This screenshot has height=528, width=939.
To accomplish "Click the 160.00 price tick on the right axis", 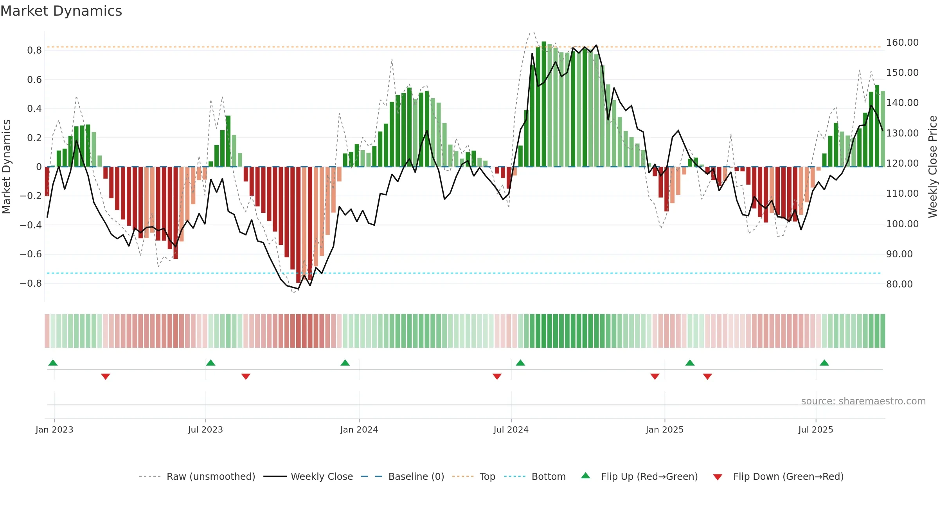I will [x=902, y=42].
